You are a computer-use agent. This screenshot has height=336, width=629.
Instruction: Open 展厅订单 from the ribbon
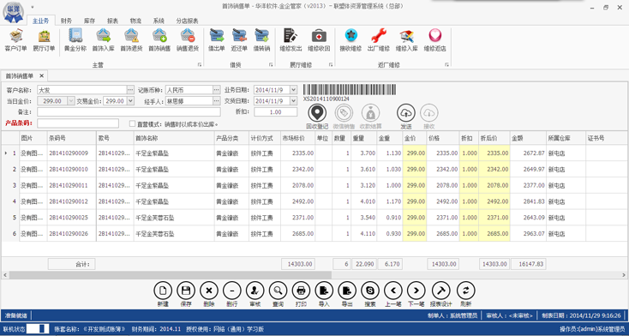coord(44,40)
